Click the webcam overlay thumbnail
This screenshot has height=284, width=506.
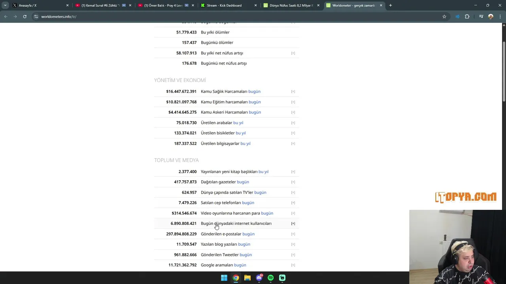click(457, 247)
